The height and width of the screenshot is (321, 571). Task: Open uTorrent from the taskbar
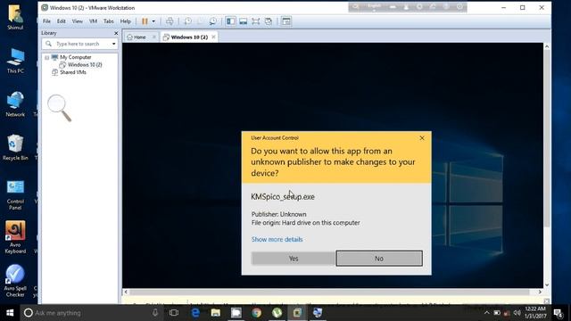[x=277, y=313]
